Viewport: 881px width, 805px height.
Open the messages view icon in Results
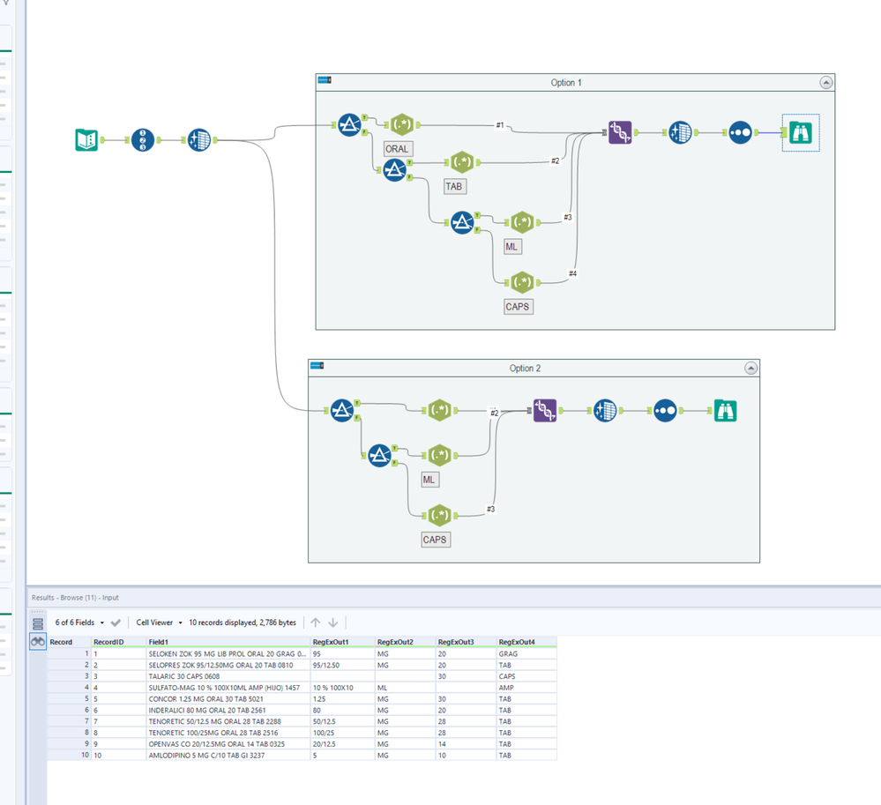coord(38,624)
